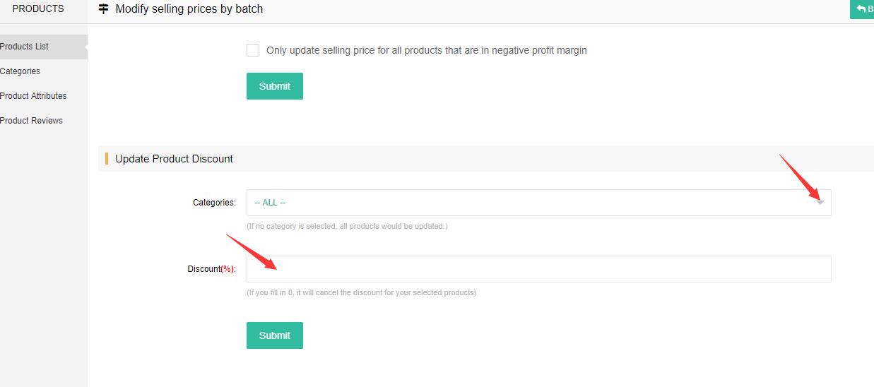Focus the Discount(%) input field
Image resolution: width=874 pixels, height=387 pixels.
coord(538,269)
